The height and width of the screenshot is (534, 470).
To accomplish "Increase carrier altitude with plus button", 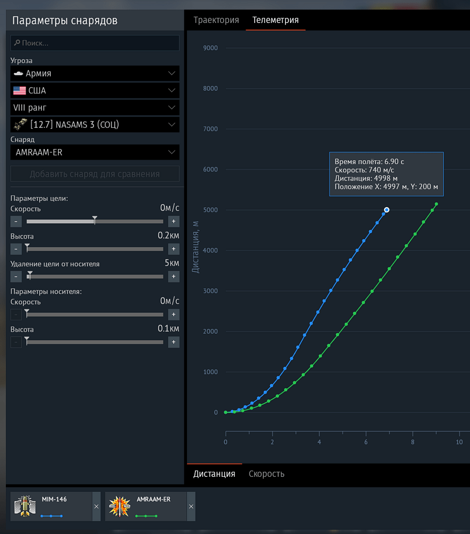I will click(174, 342).
